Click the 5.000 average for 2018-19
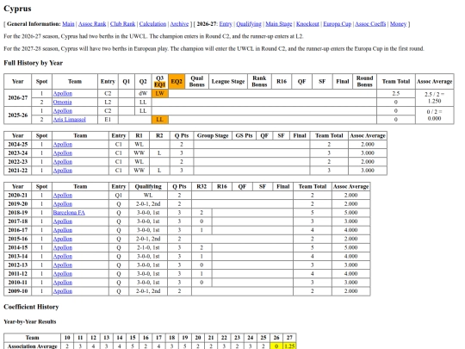465x349 pixels. [x=350, y=213]
